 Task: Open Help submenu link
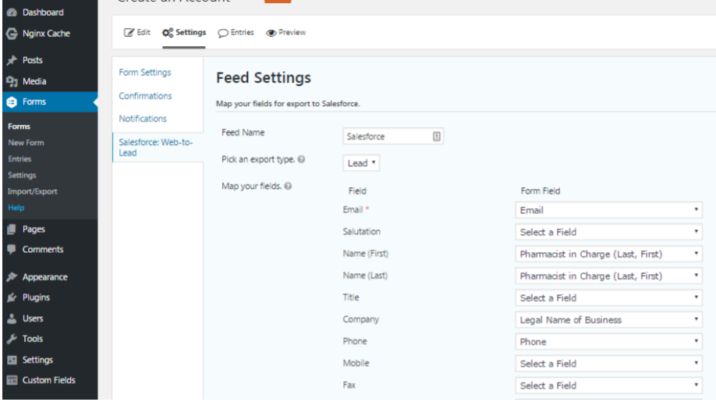(16, 208)
